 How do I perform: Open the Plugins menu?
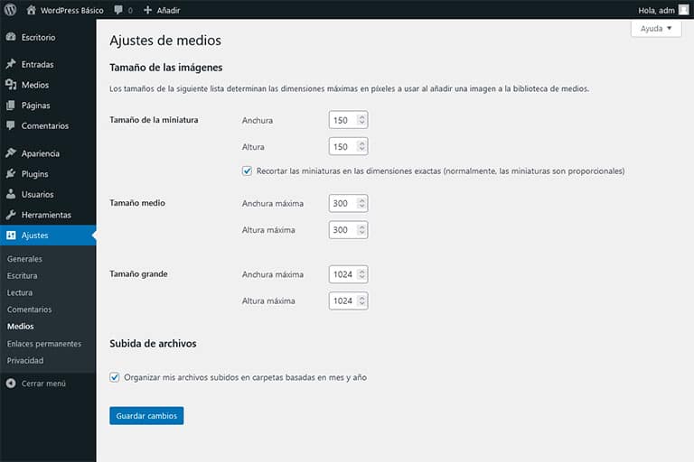click(x=48, y=174)
